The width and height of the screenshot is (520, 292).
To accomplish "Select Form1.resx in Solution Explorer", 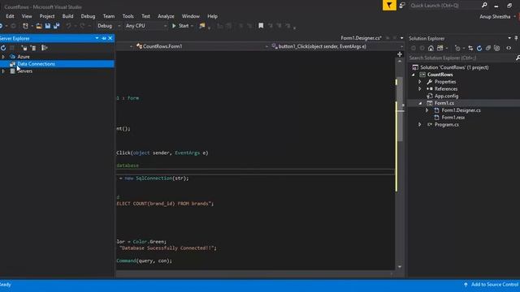I will tap(453, 118).
